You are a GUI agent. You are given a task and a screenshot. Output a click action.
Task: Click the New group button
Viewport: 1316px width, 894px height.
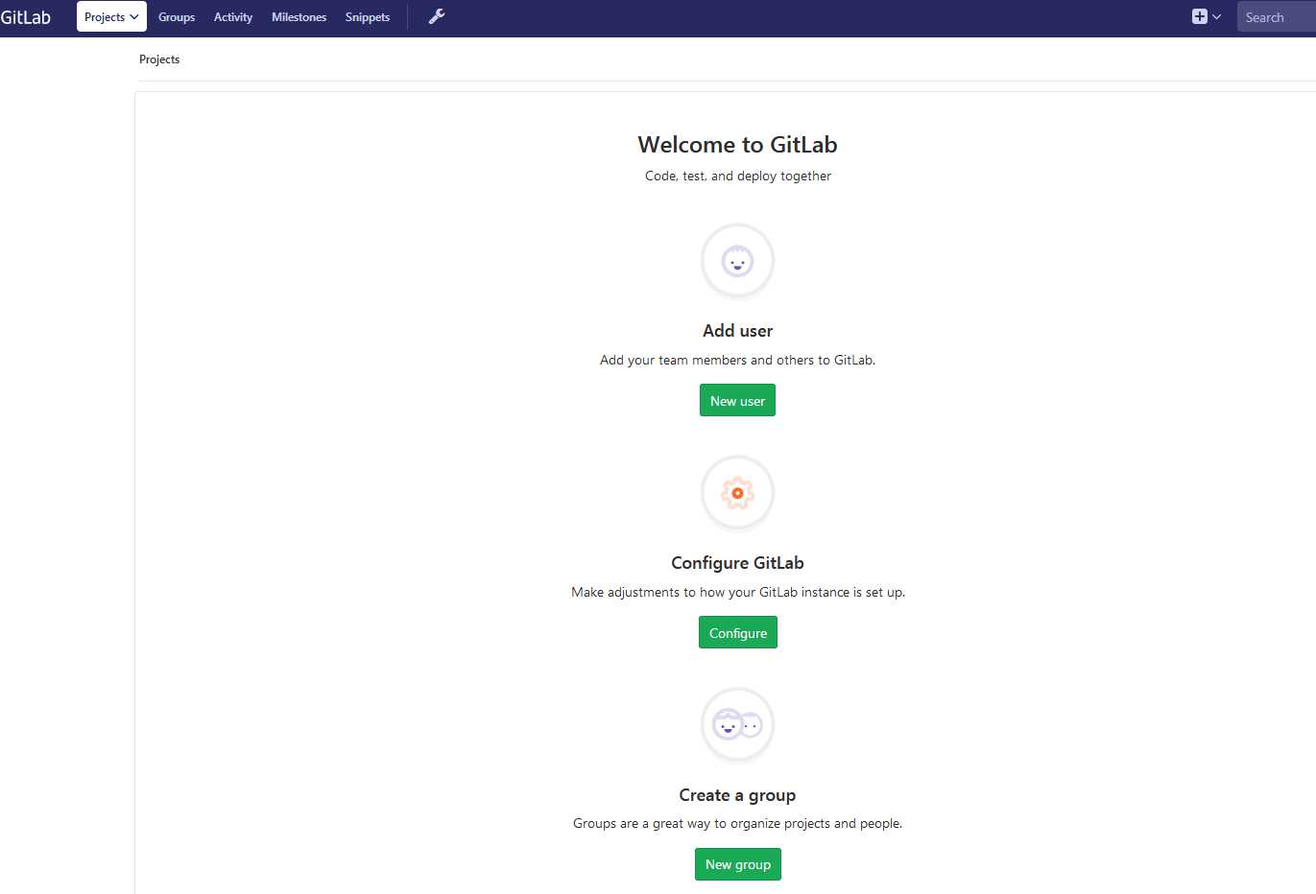[738, 864]
